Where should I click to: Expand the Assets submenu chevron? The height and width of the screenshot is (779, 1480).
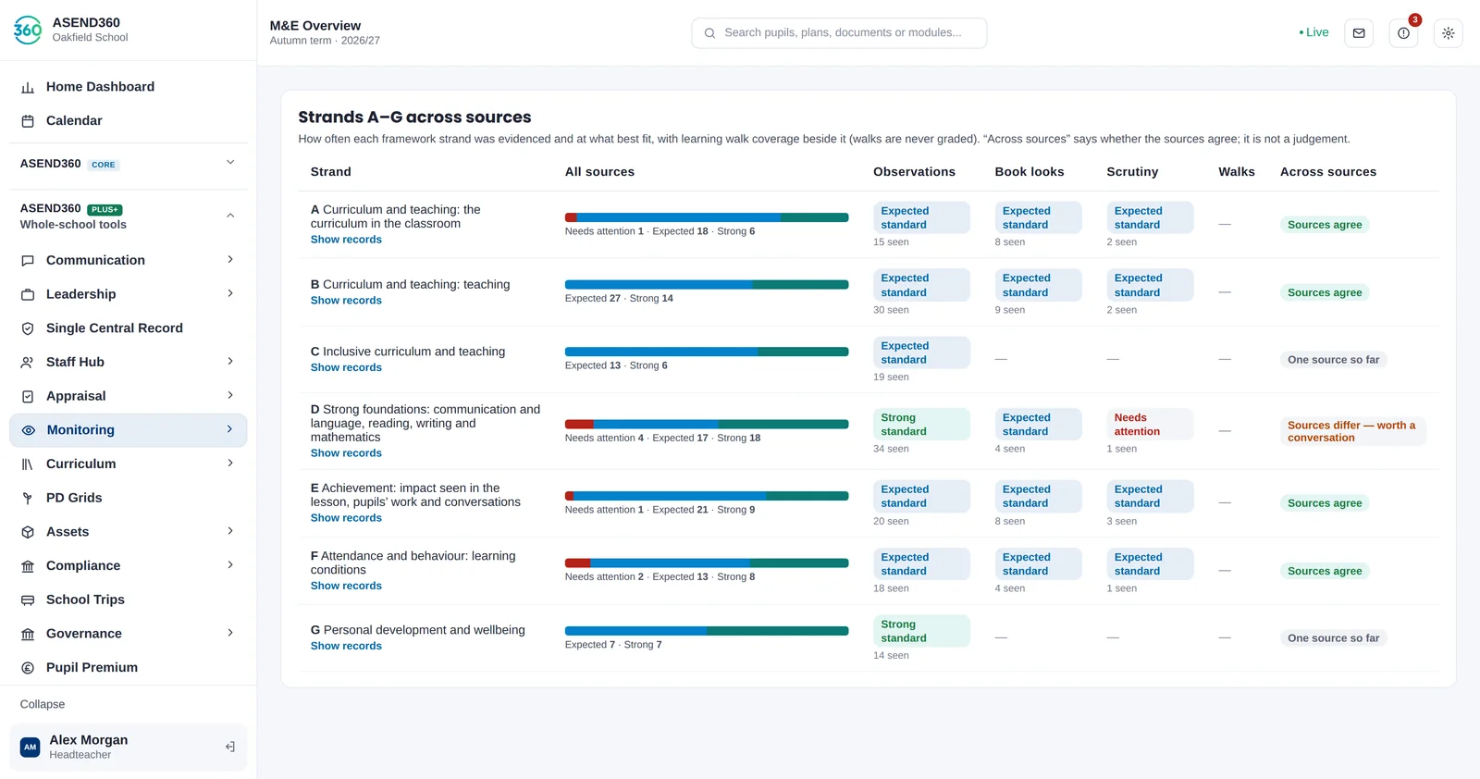tap(230, 531)
